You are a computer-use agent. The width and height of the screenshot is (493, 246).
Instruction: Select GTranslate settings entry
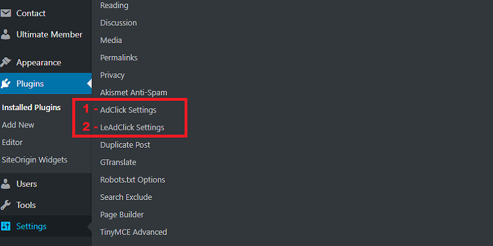[x=118, y=162]
